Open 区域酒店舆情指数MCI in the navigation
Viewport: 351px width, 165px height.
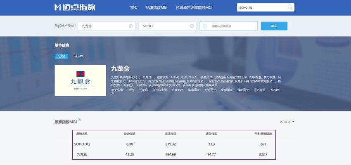194,7
